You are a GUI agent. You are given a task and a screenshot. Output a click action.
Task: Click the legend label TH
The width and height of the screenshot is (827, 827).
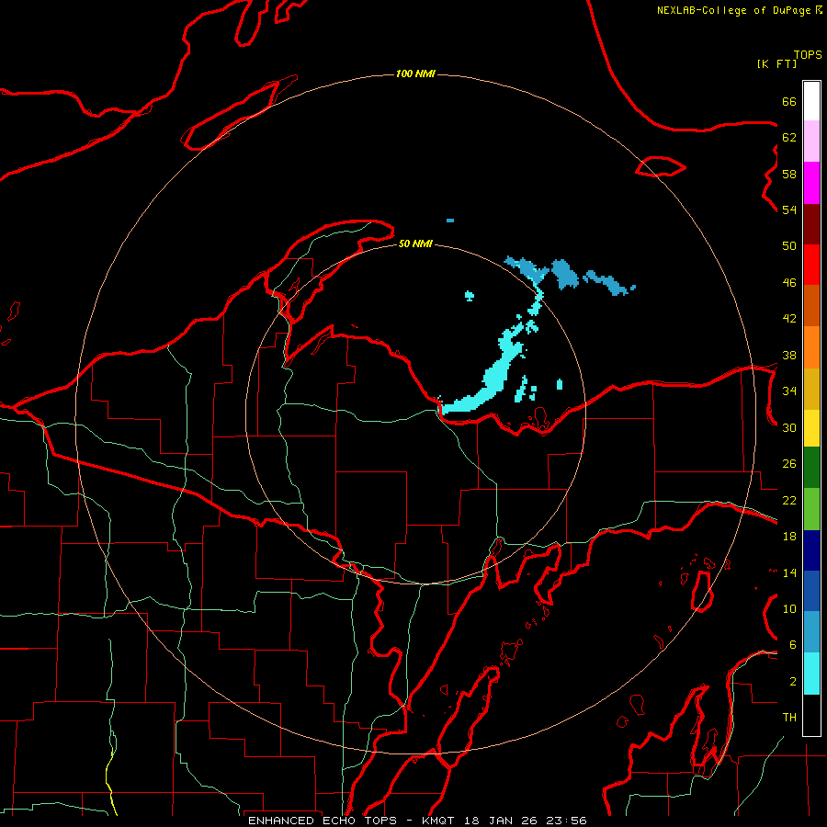[x=789, y=718]
